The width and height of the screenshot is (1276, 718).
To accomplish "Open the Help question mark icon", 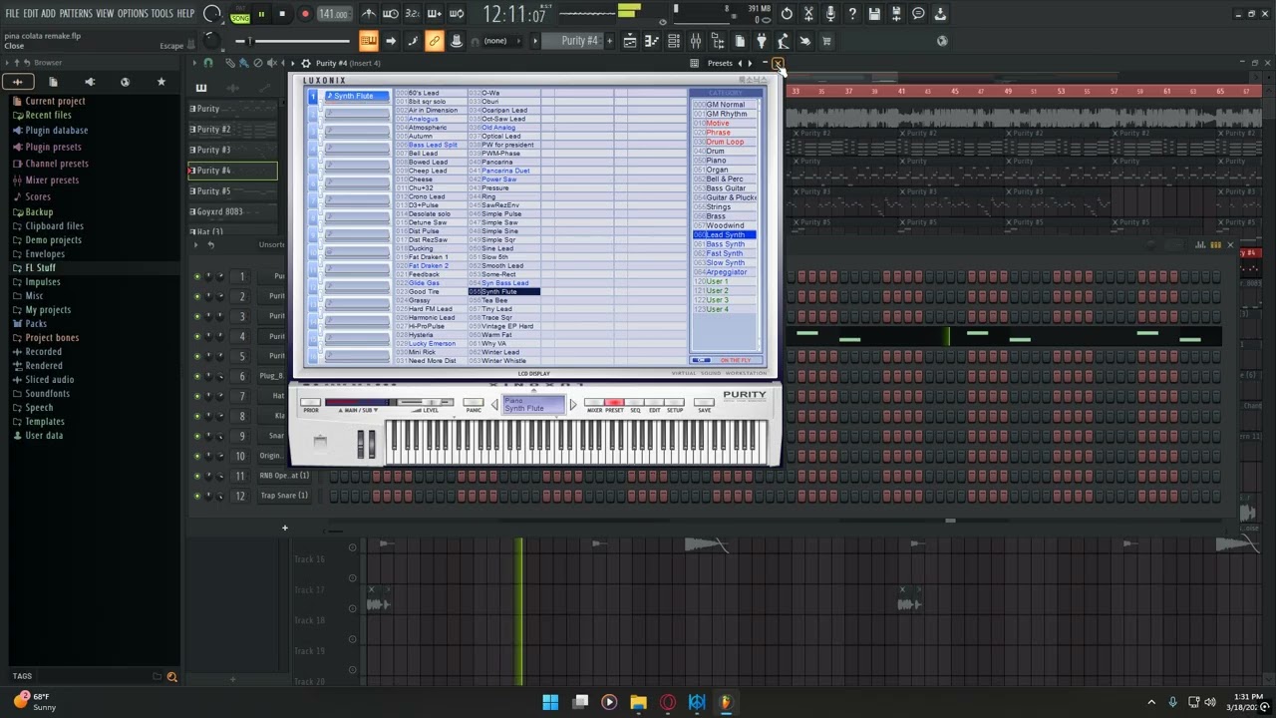I will (852, 14).
